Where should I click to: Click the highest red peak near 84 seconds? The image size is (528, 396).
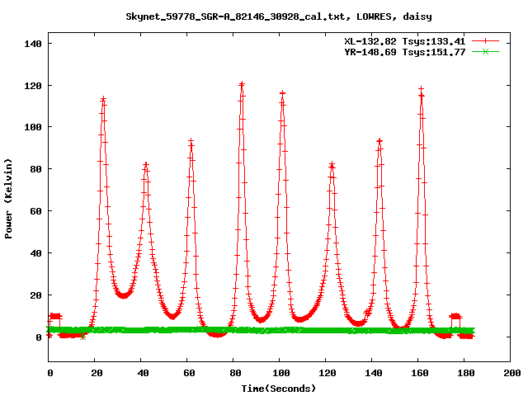click(242, 84)
